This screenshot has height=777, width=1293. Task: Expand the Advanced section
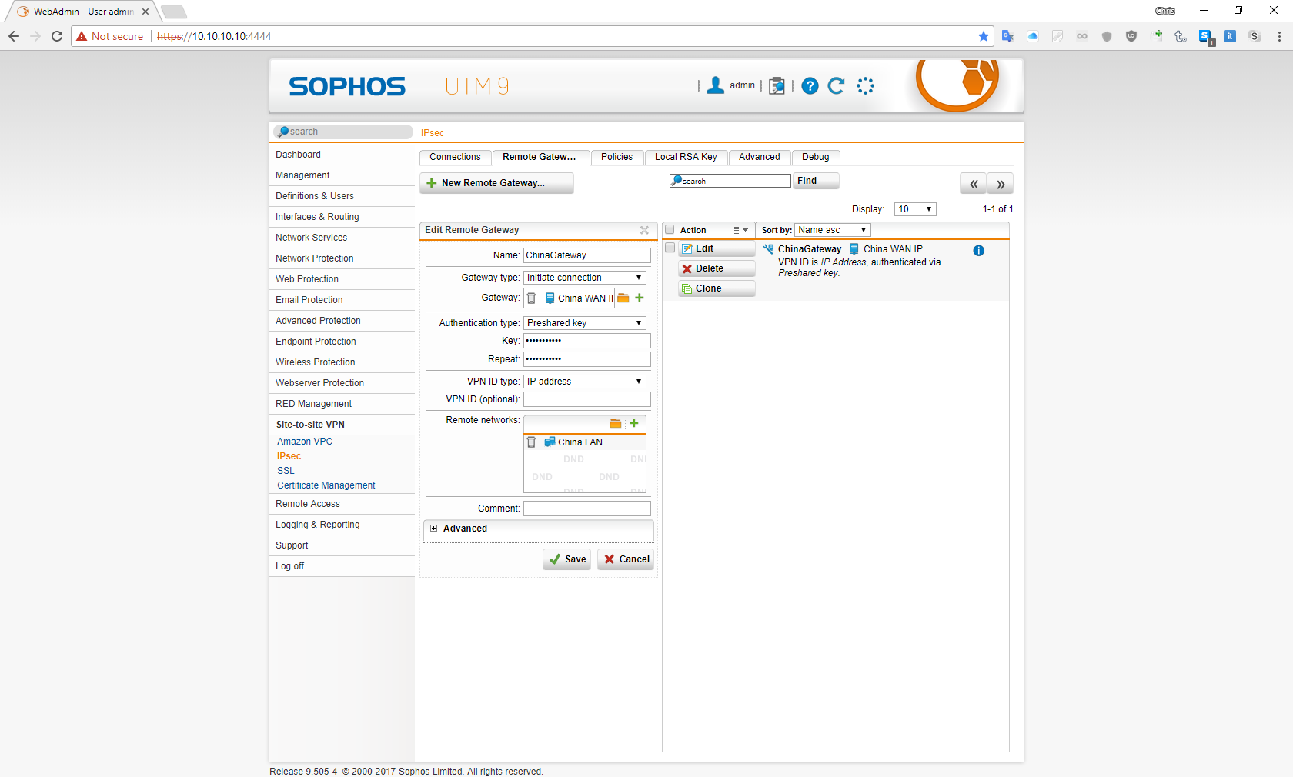434,529
